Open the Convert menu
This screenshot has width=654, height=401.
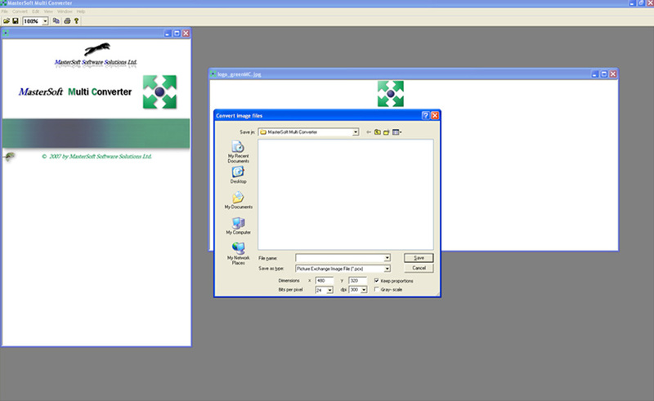[x=20, y=11]
